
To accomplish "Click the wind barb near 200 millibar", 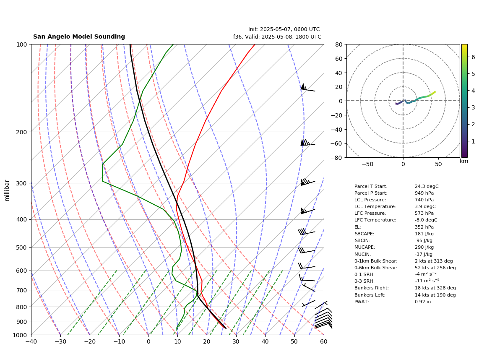I will [307, 143].
